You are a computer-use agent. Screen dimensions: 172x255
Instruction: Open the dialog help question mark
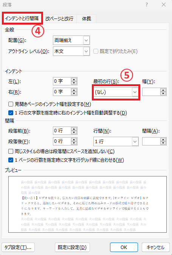tap(147, 5)
